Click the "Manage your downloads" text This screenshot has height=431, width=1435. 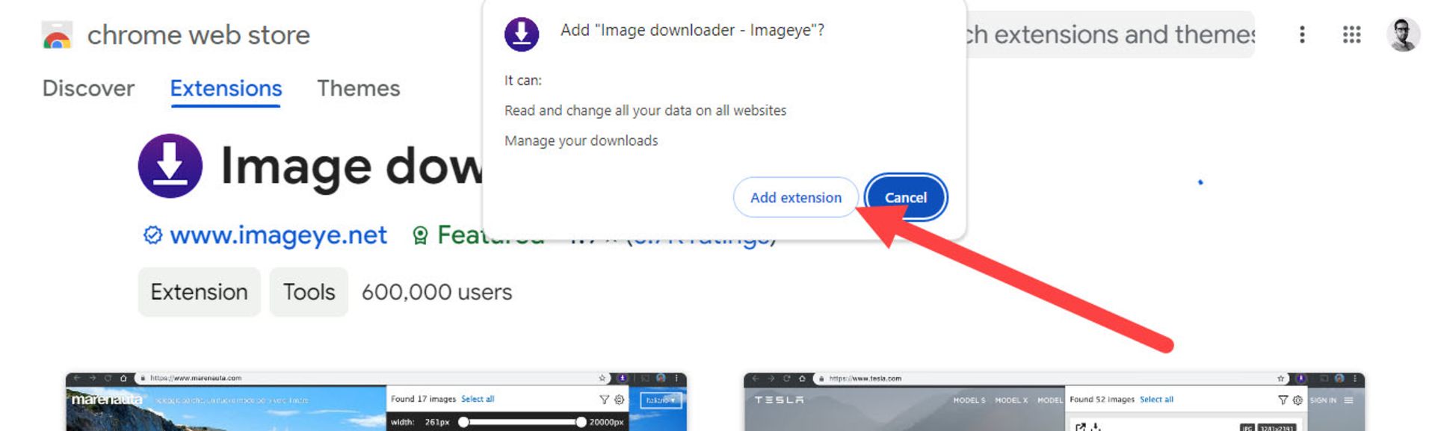click(x=581, y=140)
